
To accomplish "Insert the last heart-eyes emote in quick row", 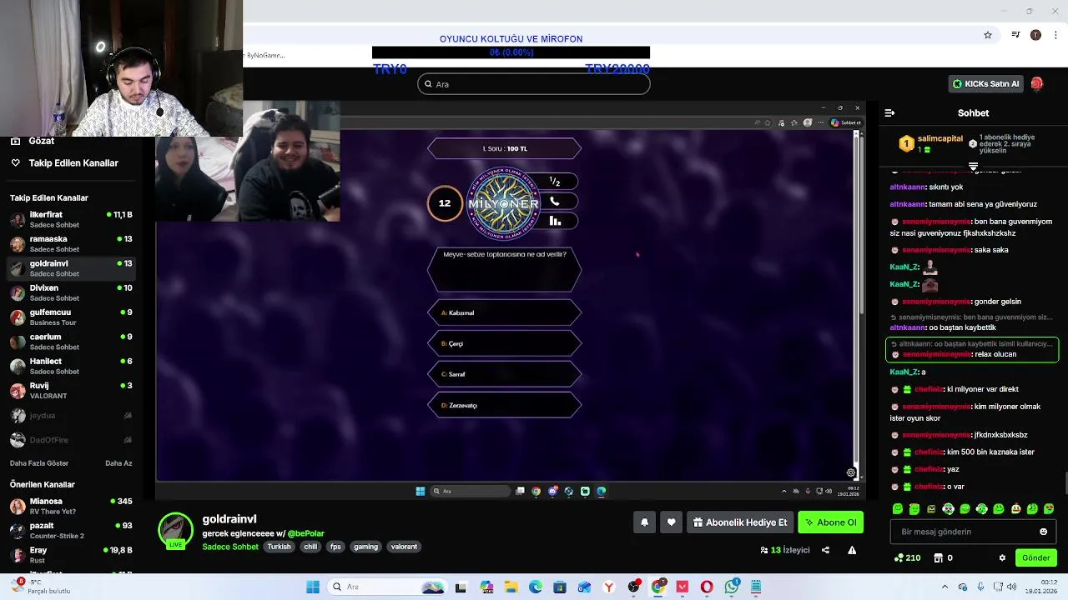I will tap(1049, 508).
